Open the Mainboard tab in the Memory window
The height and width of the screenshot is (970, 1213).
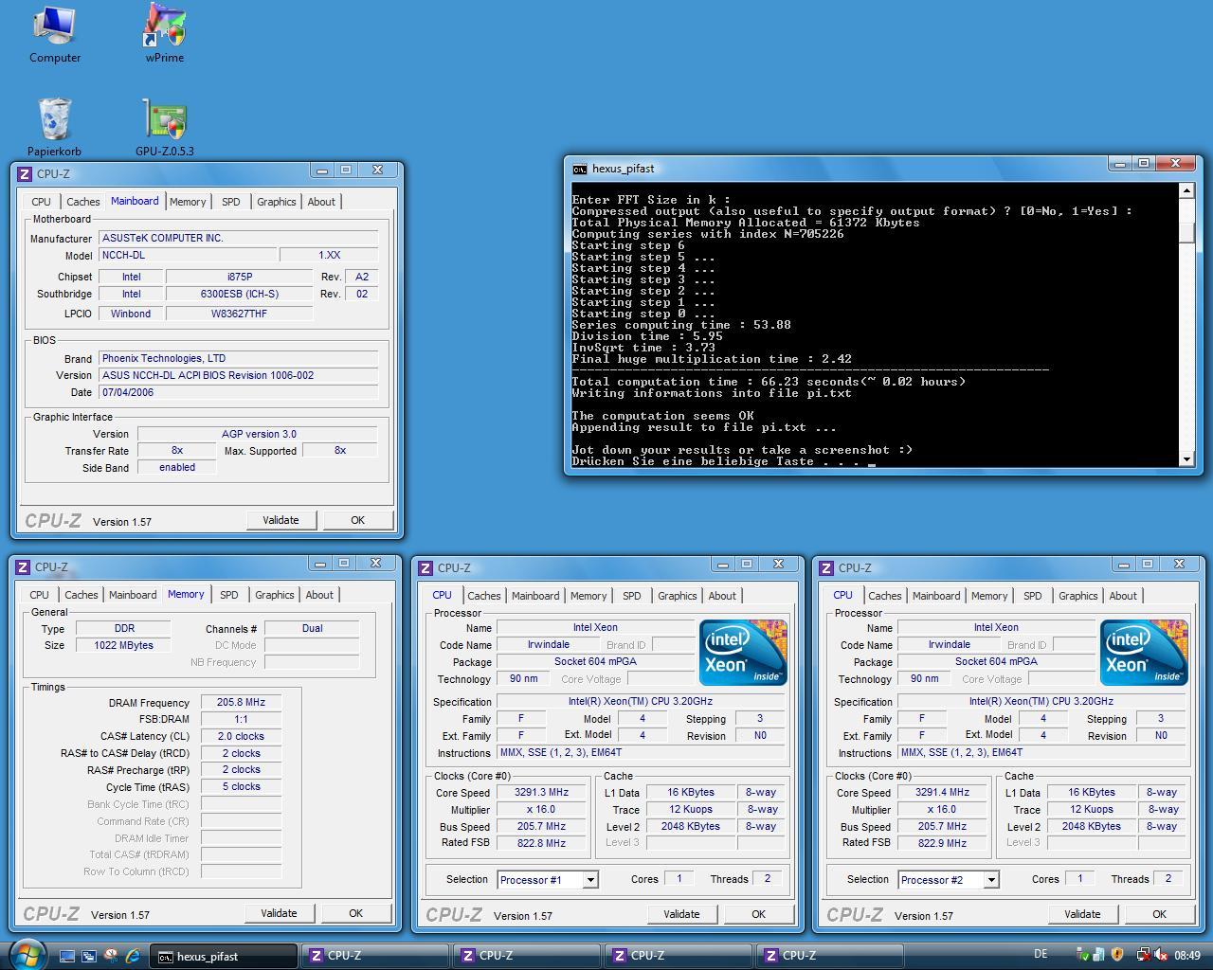(x=133, y=595)
